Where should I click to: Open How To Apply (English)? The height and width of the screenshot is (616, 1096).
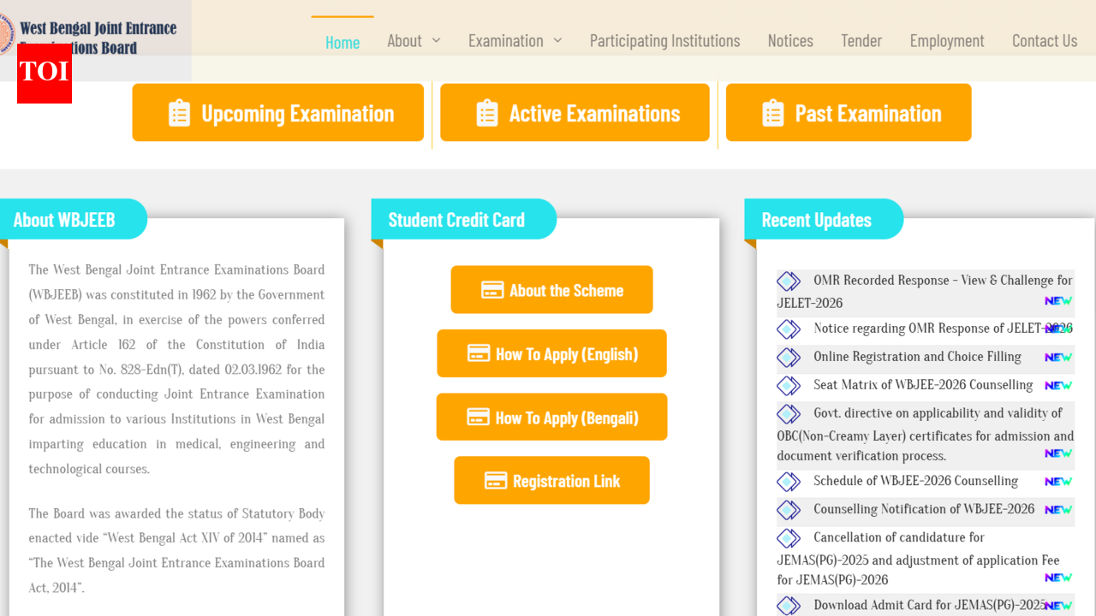(x=551, y=353)
